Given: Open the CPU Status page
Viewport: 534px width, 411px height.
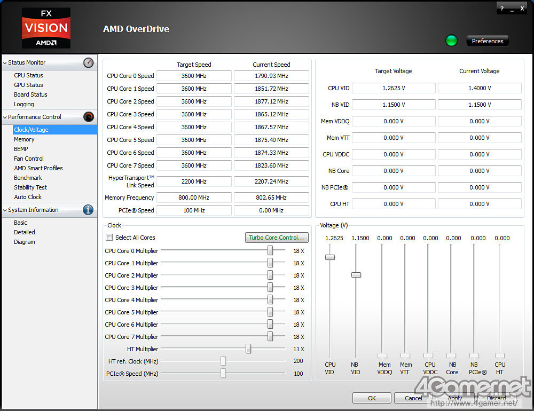Looking at the screenshot, I should click(29, 75).
